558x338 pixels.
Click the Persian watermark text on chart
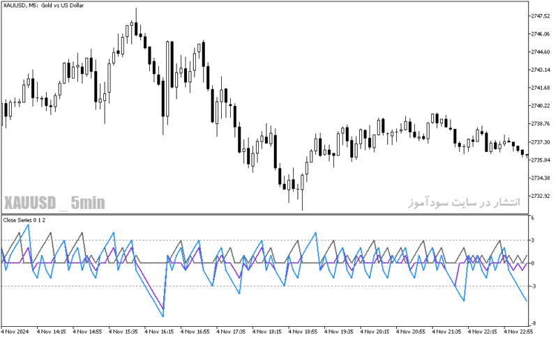[x=464, y=202]
